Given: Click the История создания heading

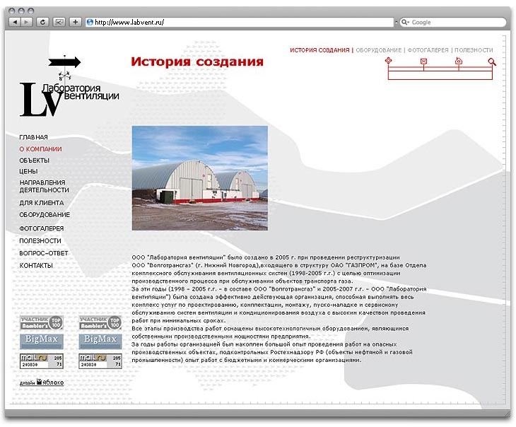Looking at the screenshot, I should [197, 62].
